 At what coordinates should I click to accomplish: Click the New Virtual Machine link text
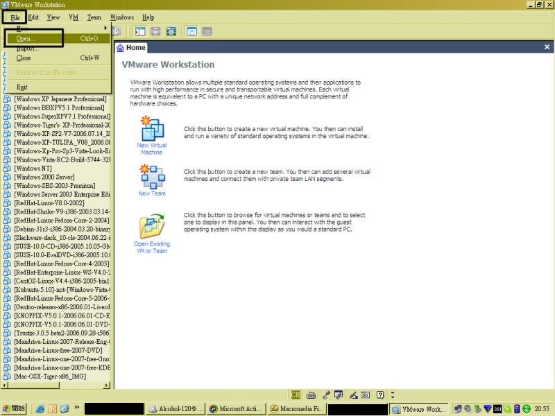[152, 148]
